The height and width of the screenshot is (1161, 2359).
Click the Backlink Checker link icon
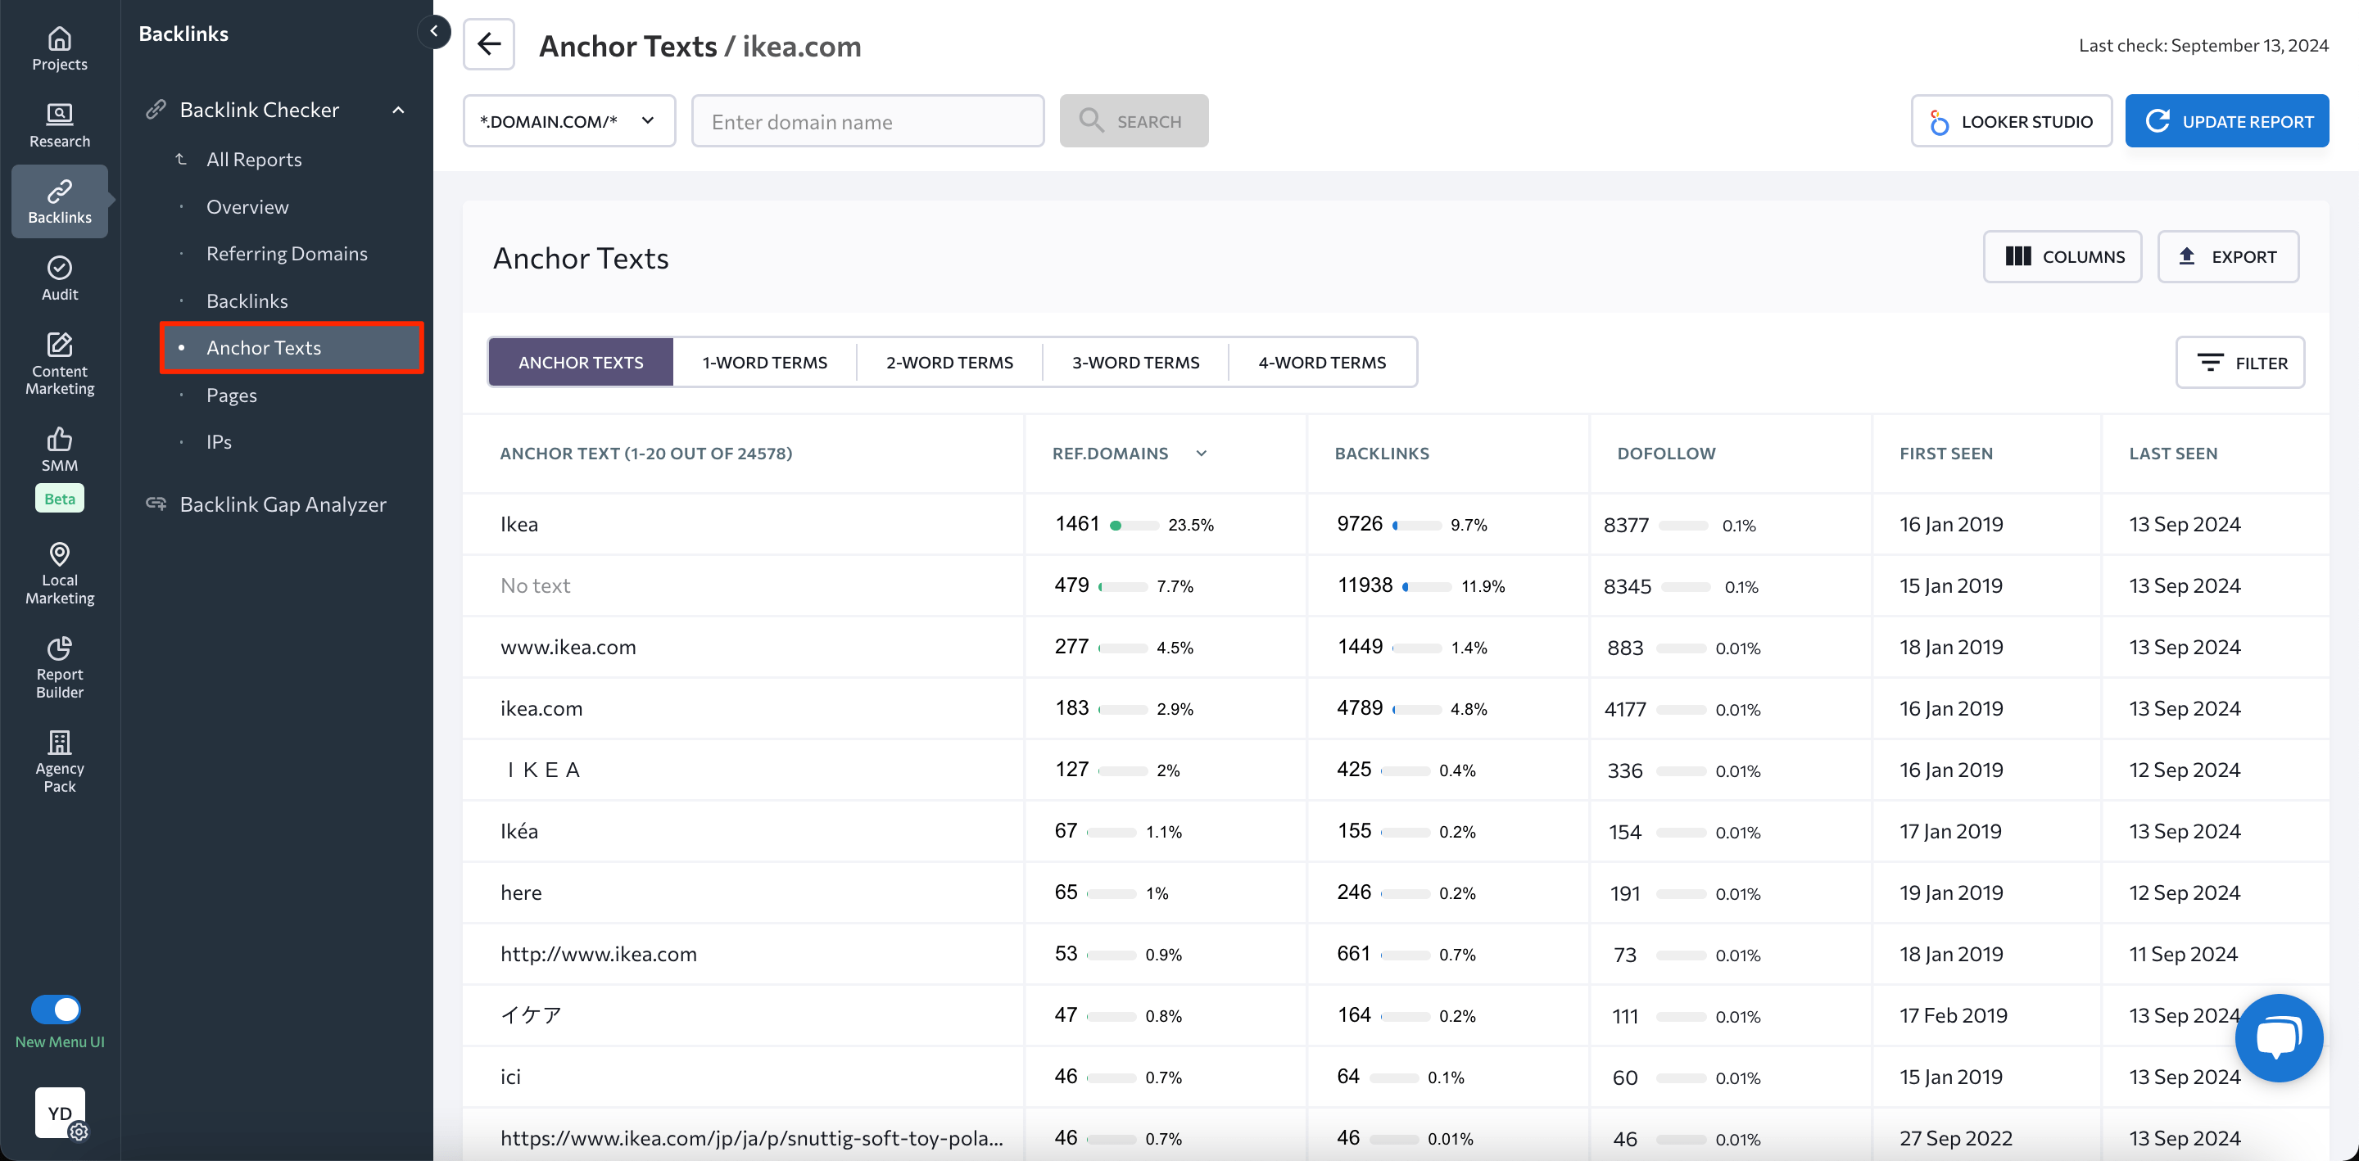pyautogui.click(x=156, y=110)
